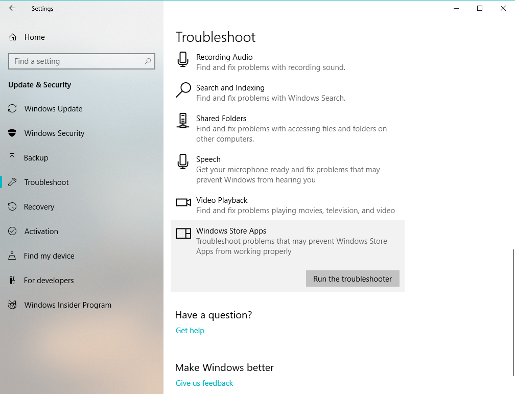Click the Windows Update sync icon
Viewport: 515px width, 394px height.
[x=12, y=108]
